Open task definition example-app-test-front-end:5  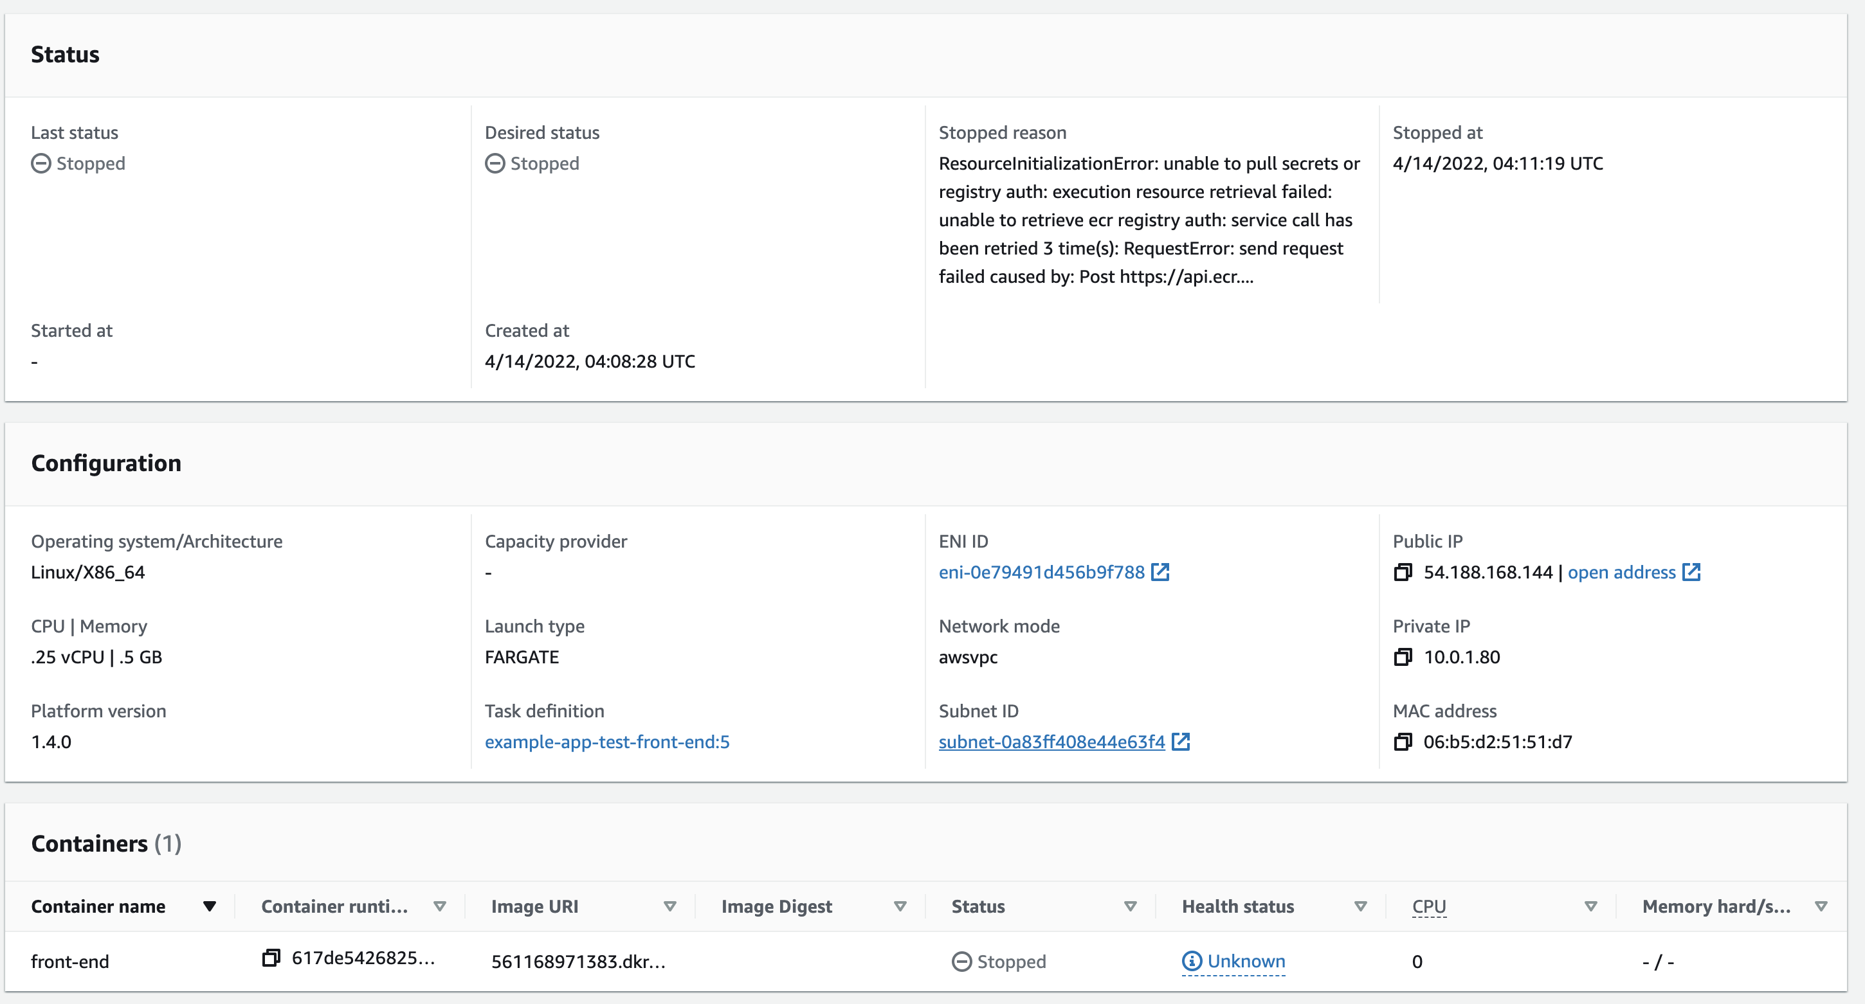click(x=608, y=741)
